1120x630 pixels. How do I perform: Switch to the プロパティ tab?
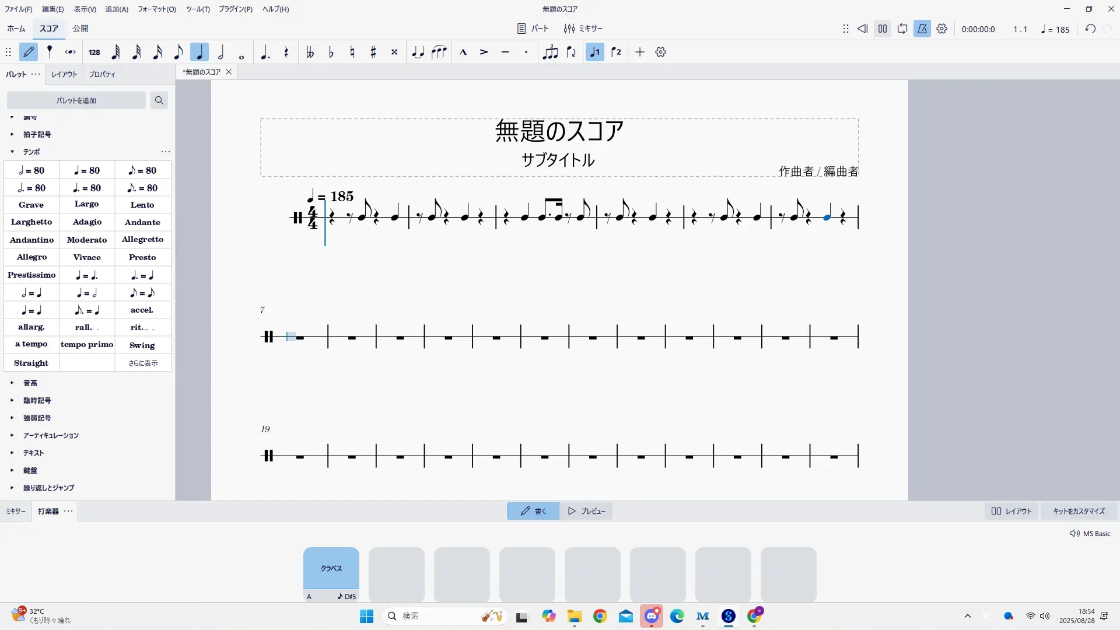[102, 75]
